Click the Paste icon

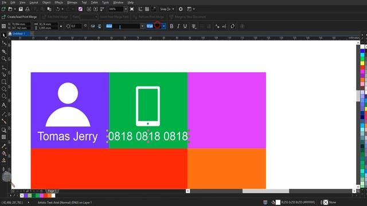click(x=49, y=9)
